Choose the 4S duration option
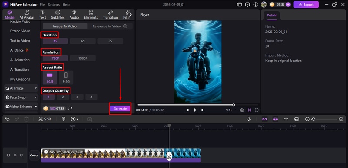348x168 pixels. click(x=55, y=41)
